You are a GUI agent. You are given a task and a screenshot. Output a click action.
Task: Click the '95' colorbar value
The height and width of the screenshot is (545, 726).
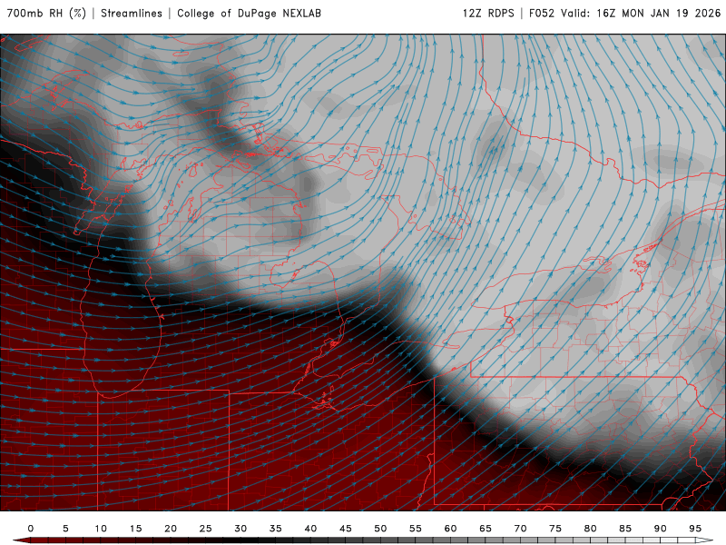(695, 529)
